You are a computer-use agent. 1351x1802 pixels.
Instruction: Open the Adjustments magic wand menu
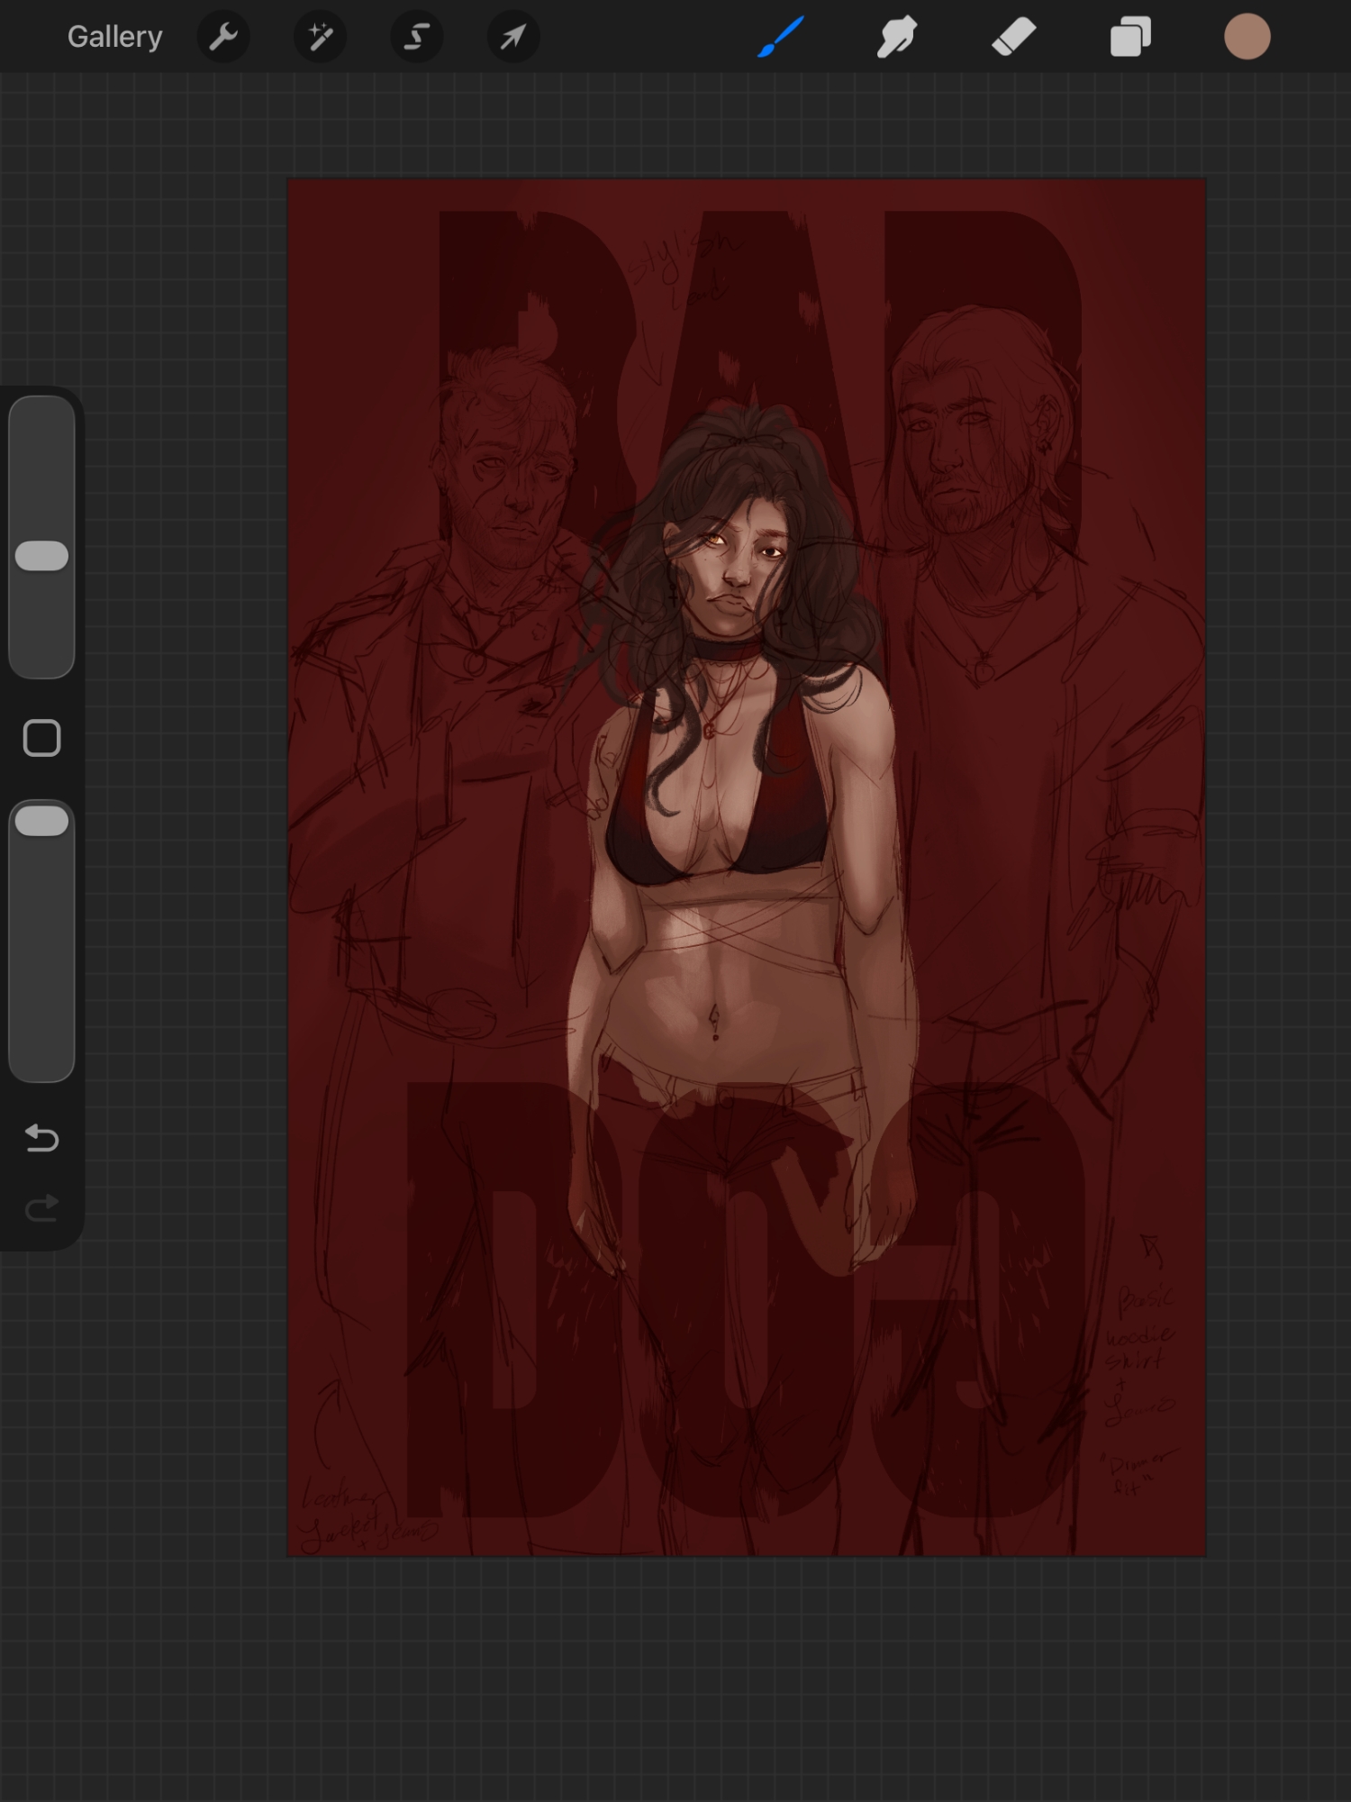pyautogui.click(x=321, y=37)
